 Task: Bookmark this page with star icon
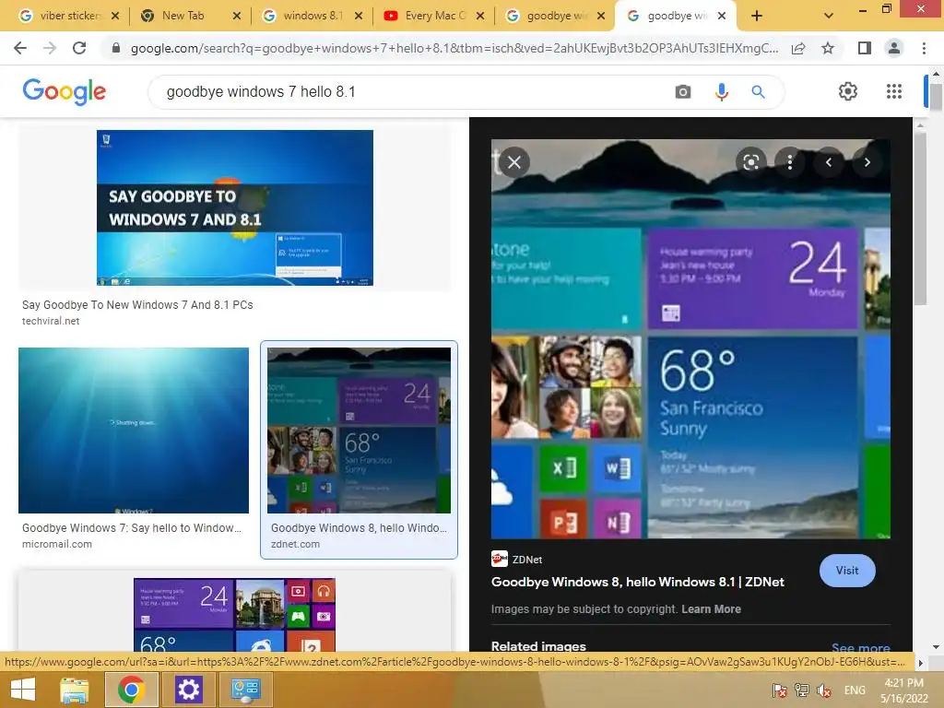(x=828, y=48)
